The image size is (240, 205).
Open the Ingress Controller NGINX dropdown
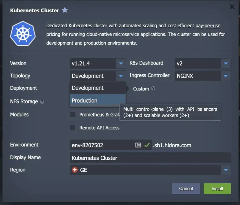click(226, 76)
